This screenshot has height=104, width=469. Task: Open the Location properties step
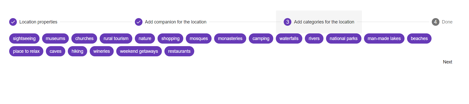tap(38, 22)
